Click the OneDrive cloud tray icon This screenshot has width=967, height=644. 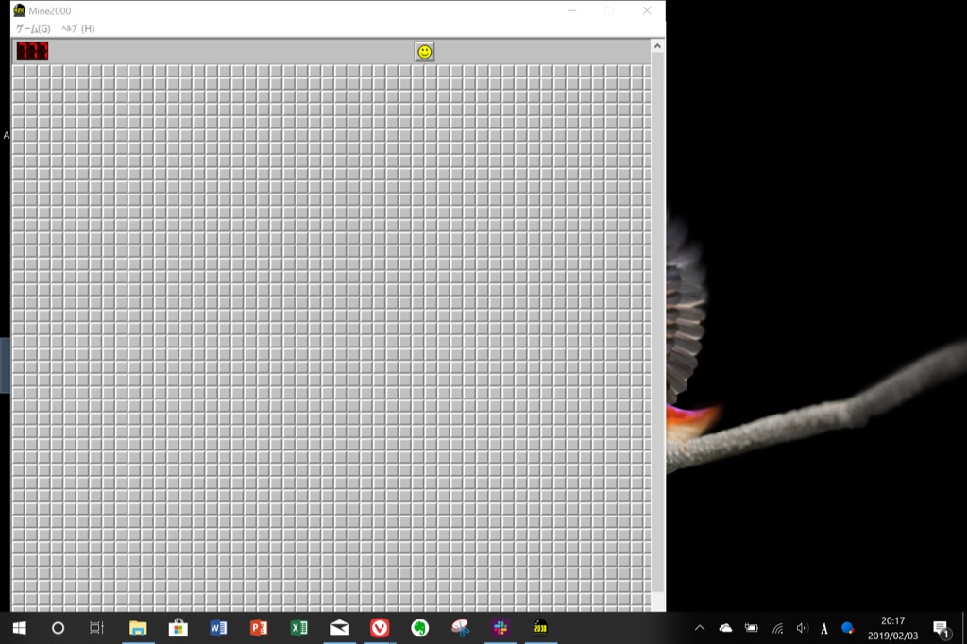pos(725,628)
